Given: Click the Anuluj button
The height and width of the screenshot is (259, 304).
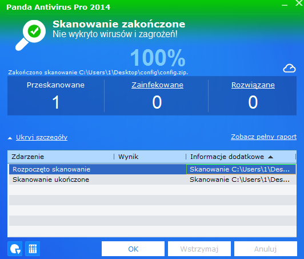Looking at the screenshot, I should tap(265, 249).
